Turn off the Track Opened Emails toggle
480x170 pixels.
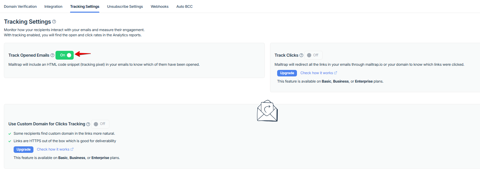(65, 55)
